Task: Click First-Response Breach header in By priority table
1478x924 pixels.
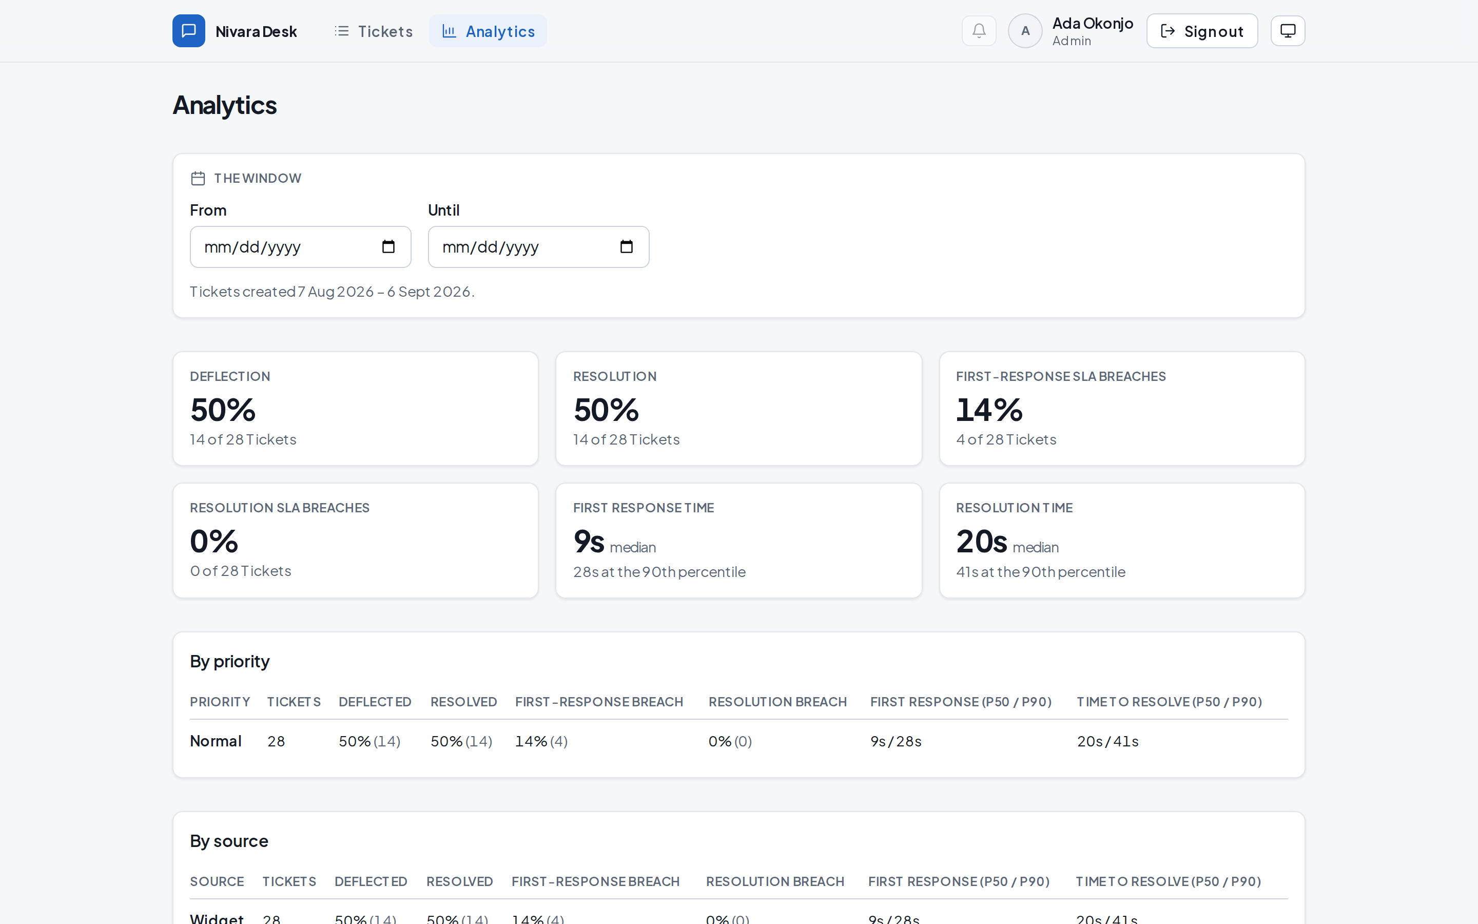Action: click(599, 702)
